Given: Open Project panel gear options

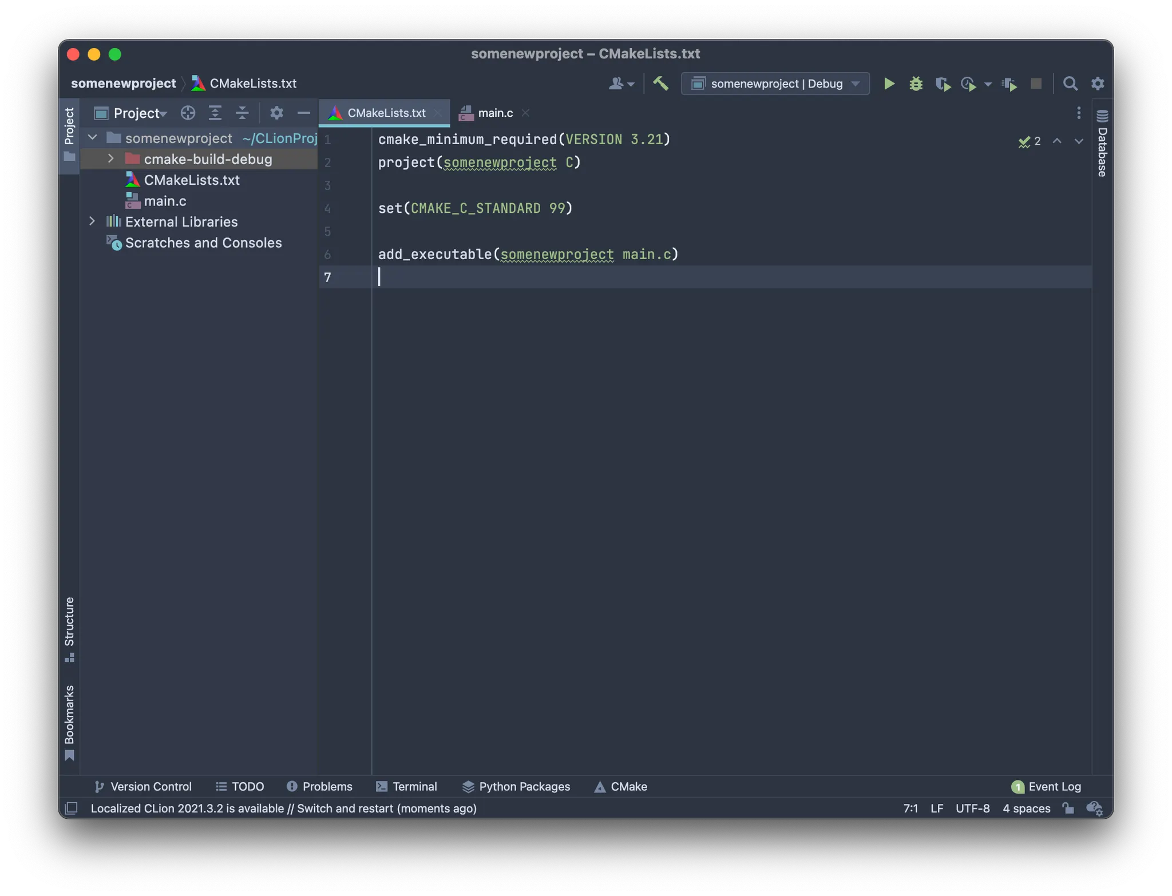Looking at the screenshot, I should point(276,113).
